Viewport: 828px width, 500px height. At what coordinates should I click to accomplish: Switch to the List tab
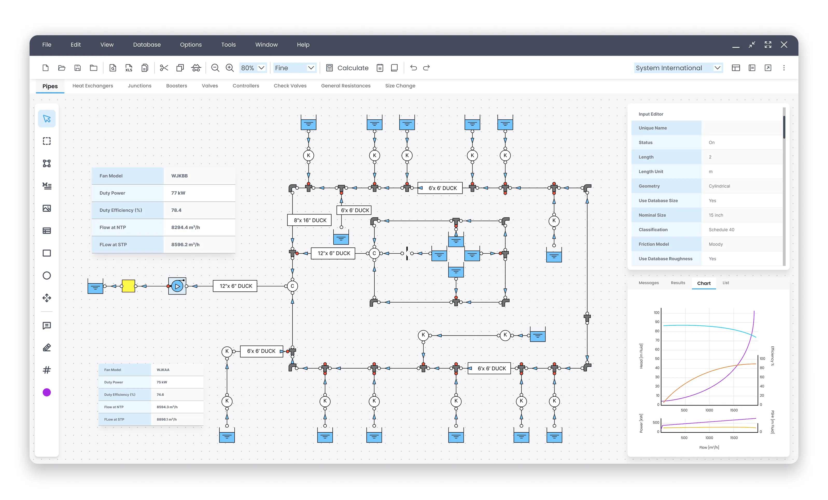click(x=726, y=283)
